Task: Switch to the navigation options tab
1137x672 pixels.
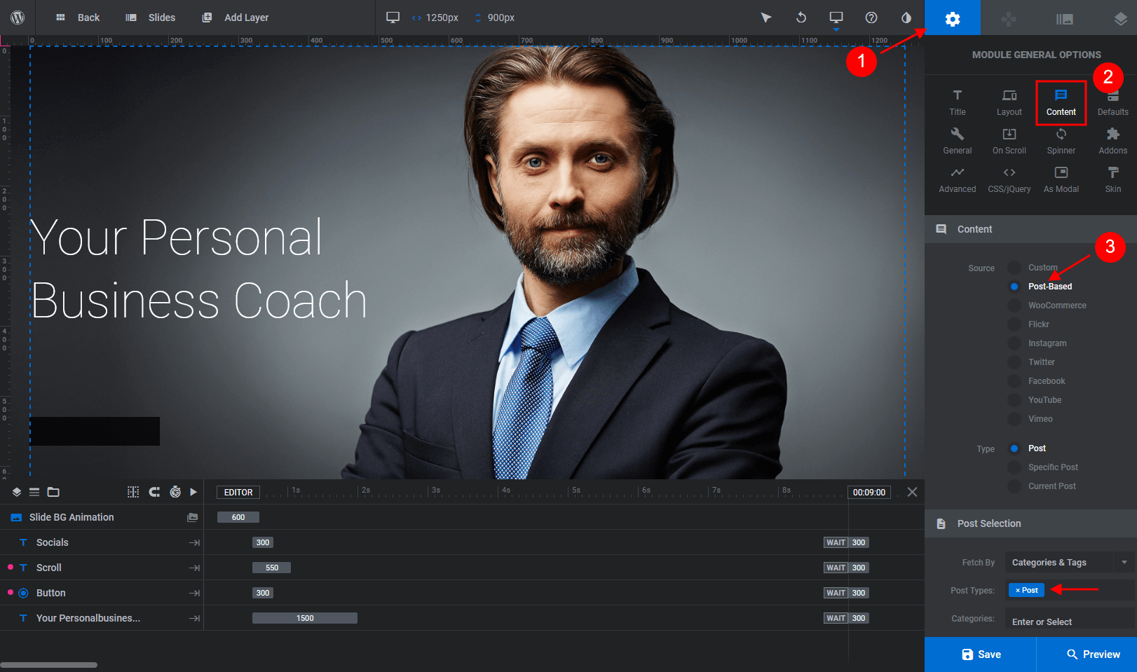Action: point(1009,18)
